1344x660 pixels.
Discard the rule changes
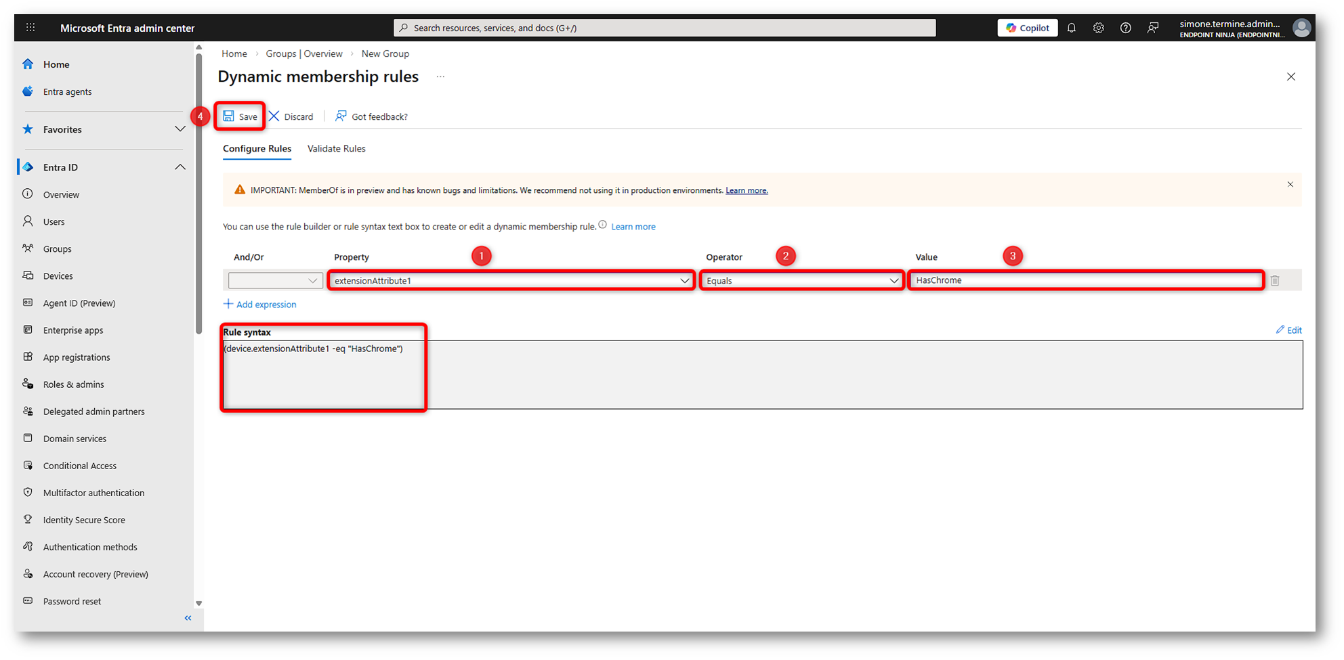click(291, 116)
